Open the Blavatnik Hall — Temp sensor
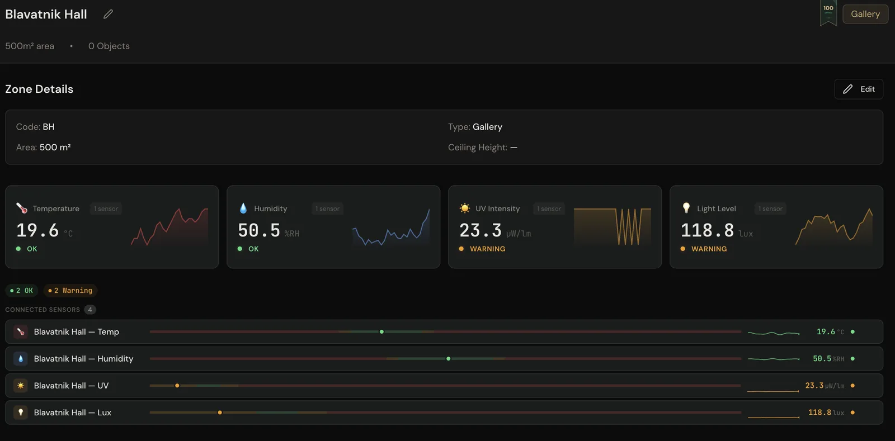The image size is (895, 441). coord(444,332)
